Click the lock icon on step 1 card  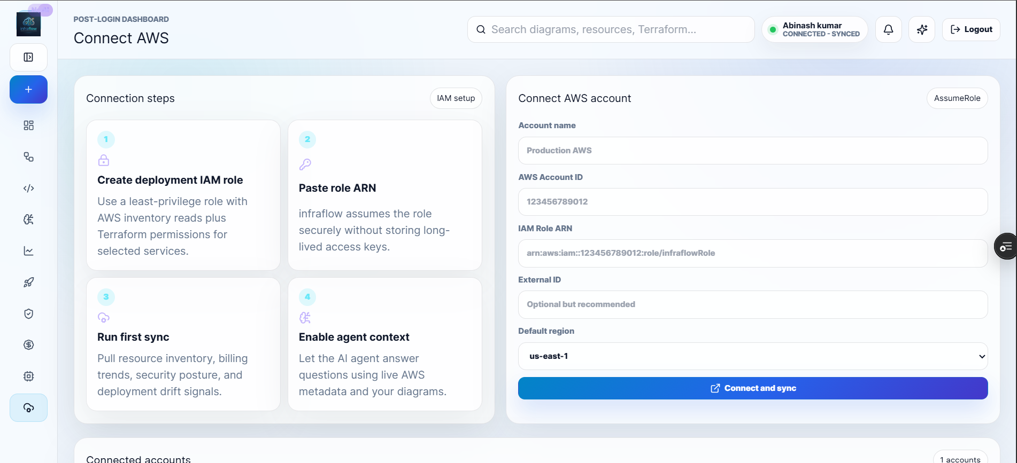pyautogui.click(x=104, y=160)
